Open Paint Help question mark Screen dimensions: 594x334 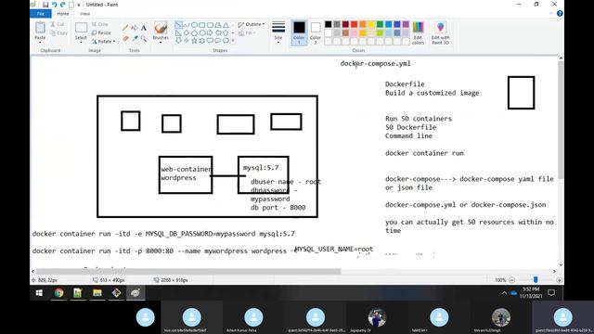pos(560,14)
